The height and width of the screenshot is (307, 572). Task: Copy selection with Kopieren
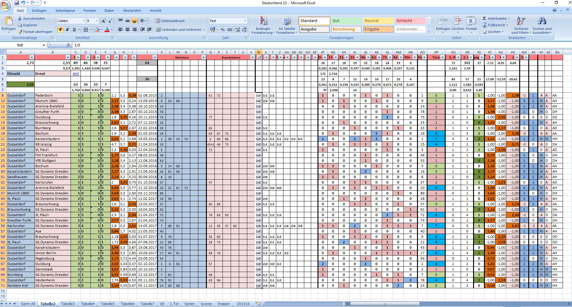pyautogui.click(x=27, y=25)
